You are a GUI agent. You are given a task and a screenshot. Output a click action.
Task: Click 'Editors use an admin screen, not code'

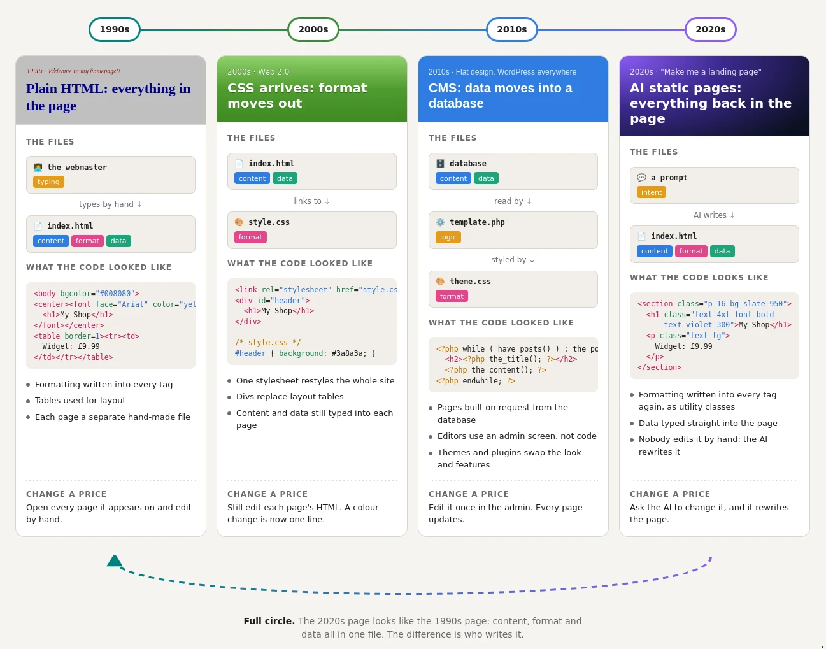tap(517, 436)
